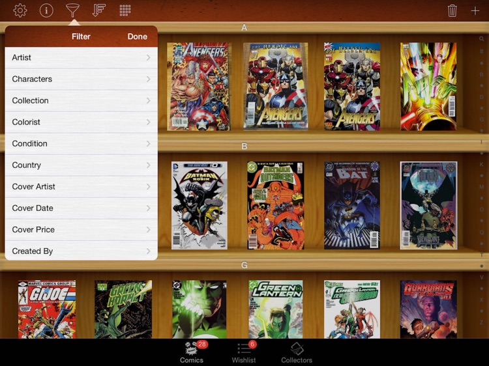This screenshot has width=489, height=366.
Task: Open the glowing gauntlet Avengers cover
Action: point(428,86)
